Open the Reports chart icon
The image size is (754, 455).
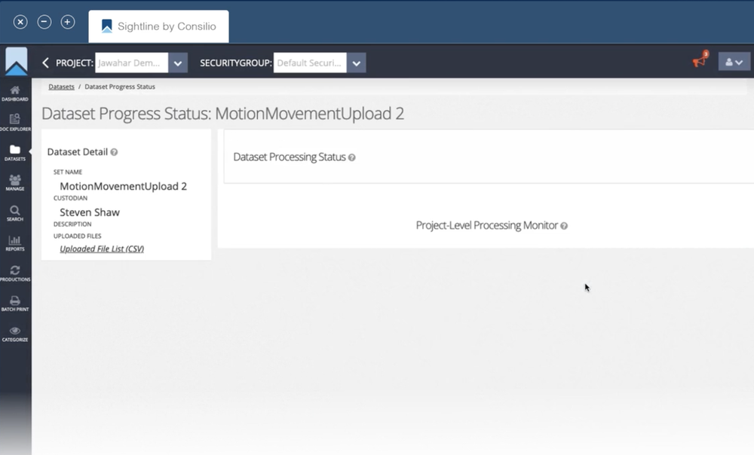tap(15, 241)
